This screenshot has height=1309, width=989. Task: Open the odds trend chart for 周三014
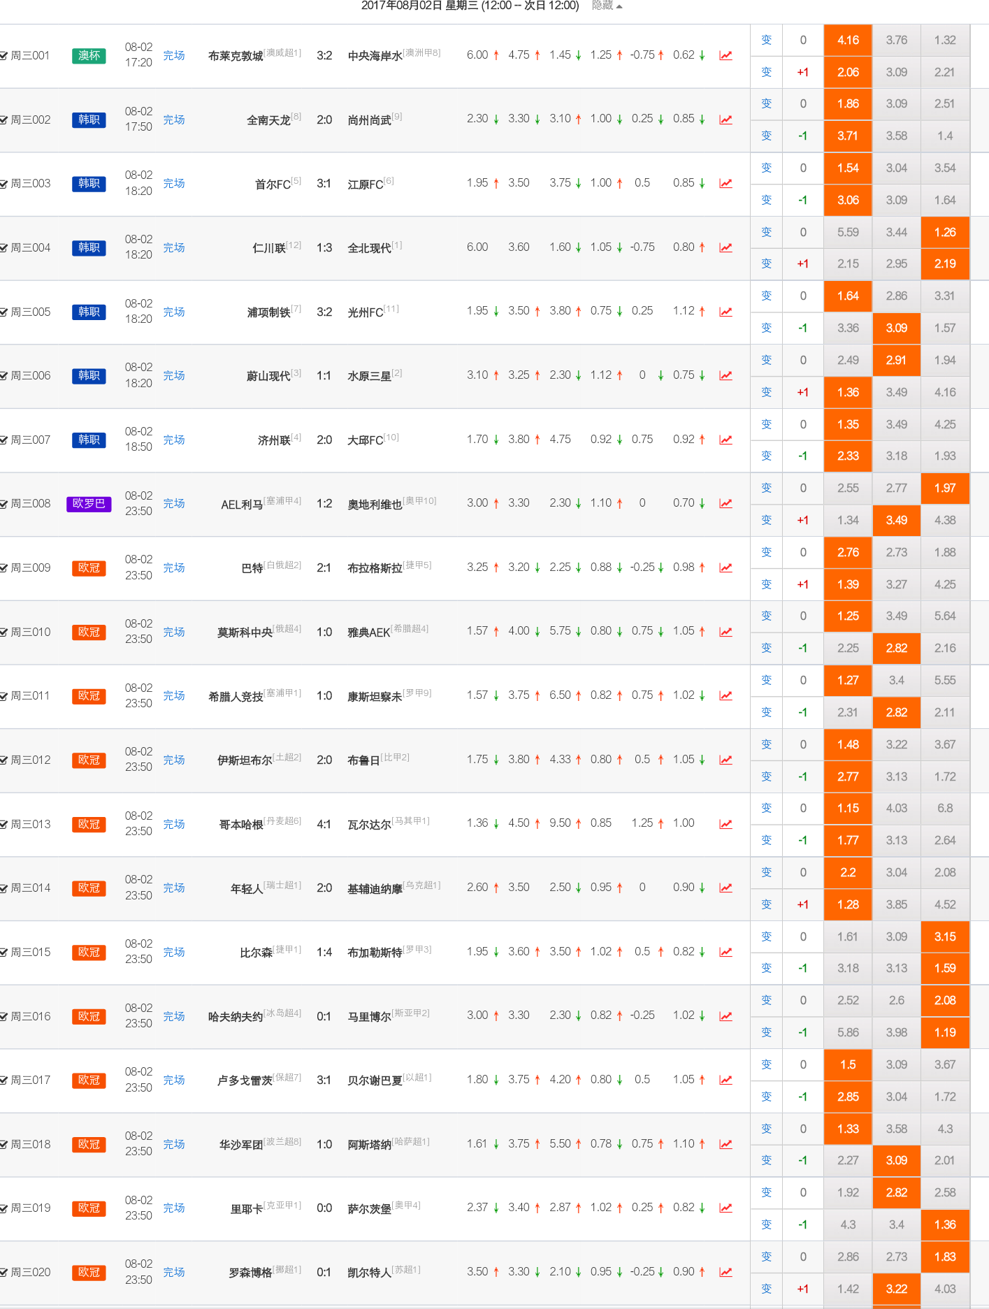coord(725,888)
